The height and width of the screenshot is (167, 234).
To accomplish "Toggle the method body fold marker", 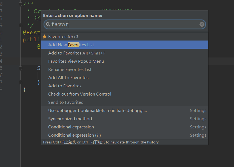I will point(20,68).
